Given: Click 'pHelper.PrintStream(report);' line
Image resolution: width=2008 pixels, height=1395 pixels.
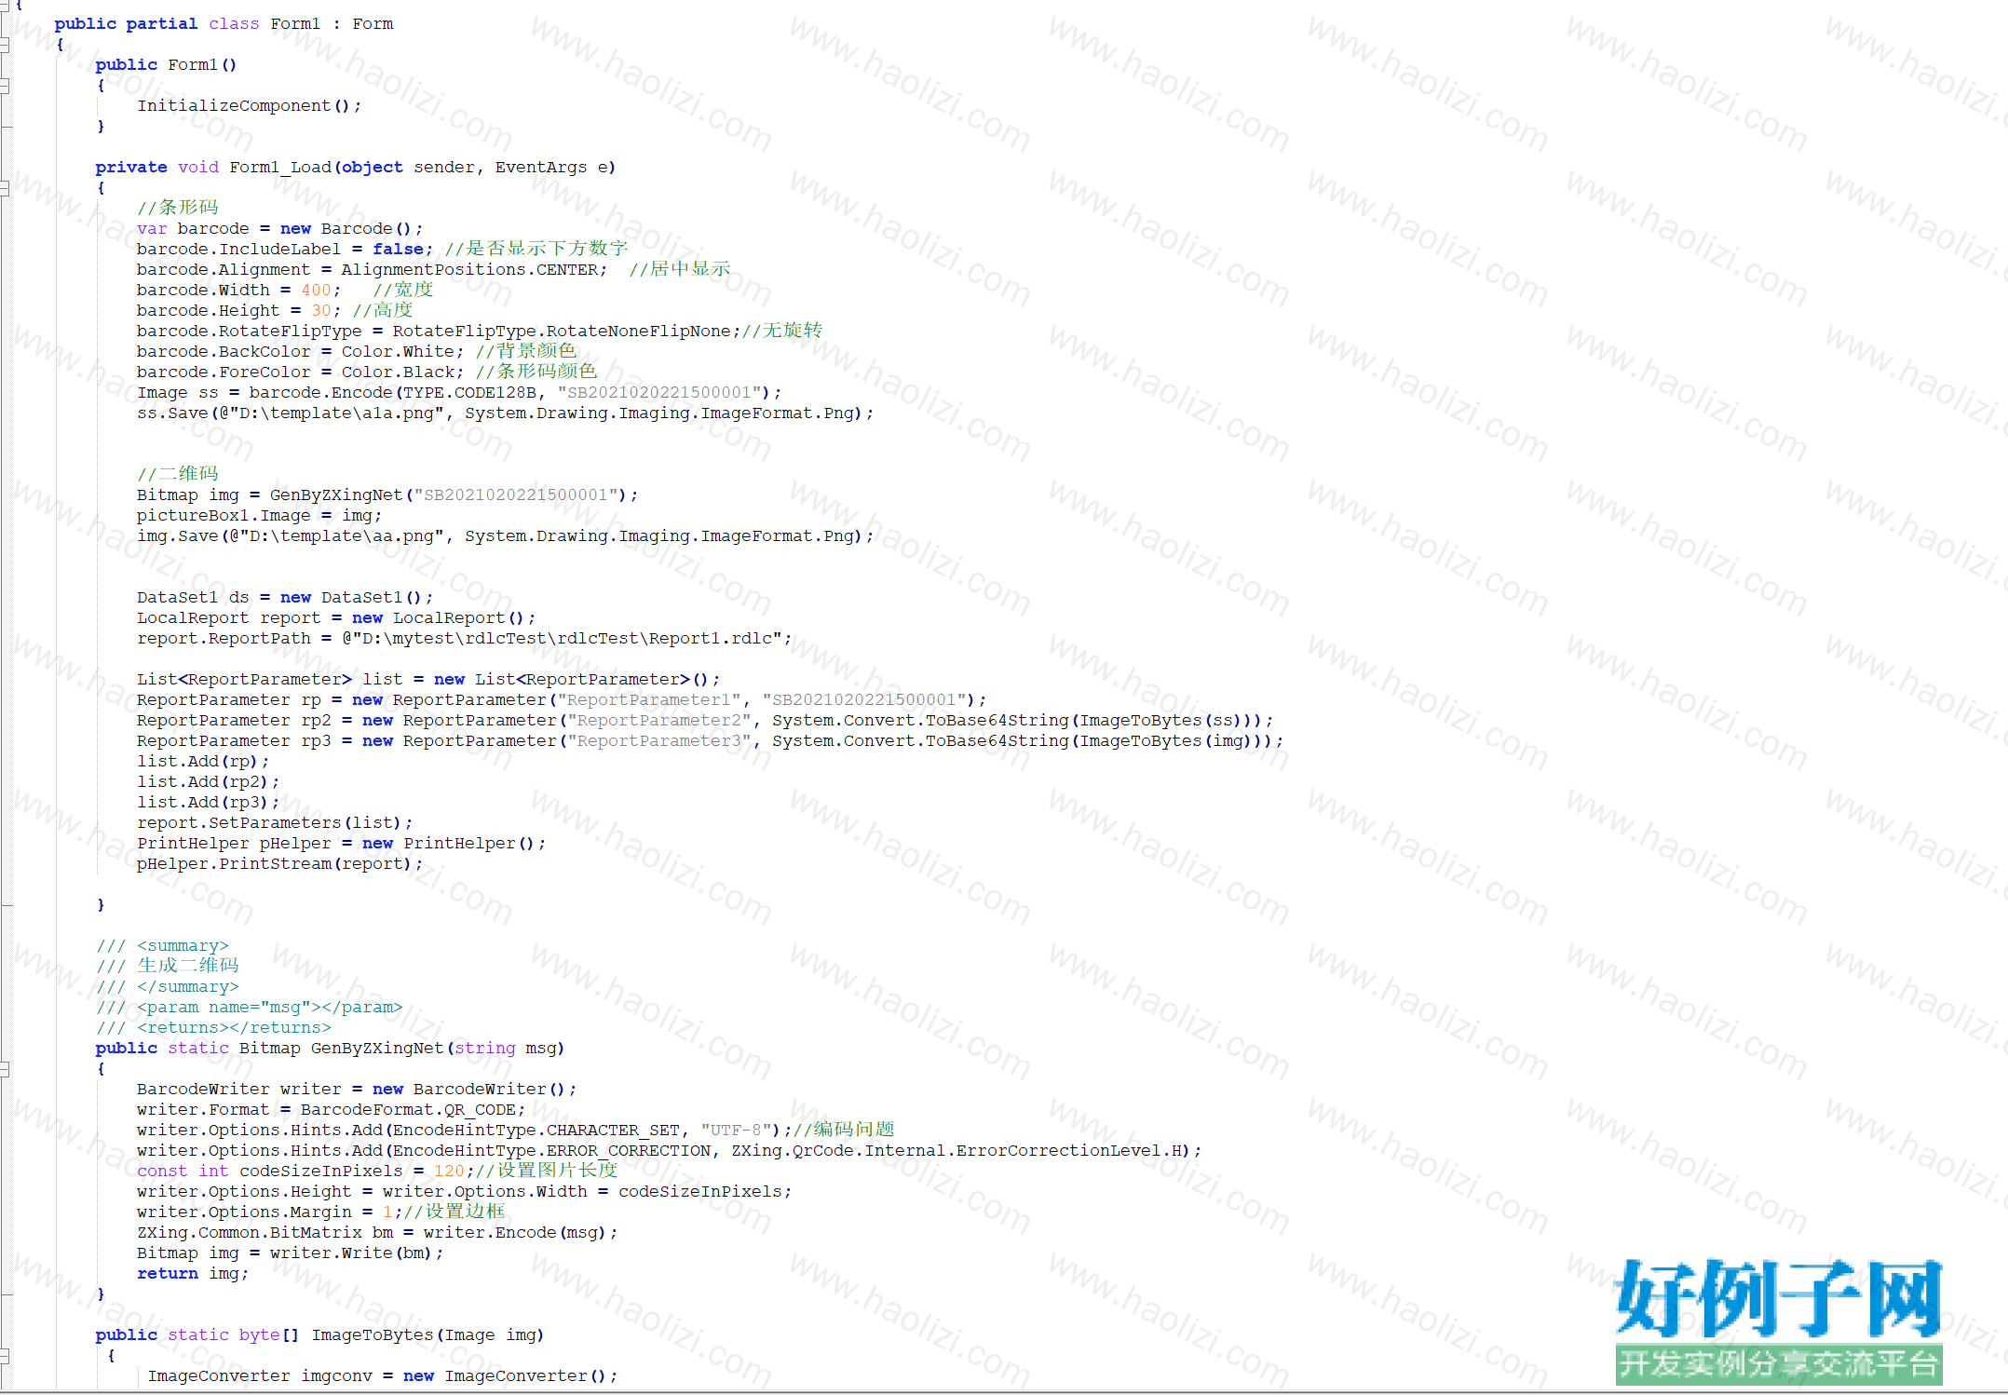Looking at the screenshot, I should click(x=279, y=863).
